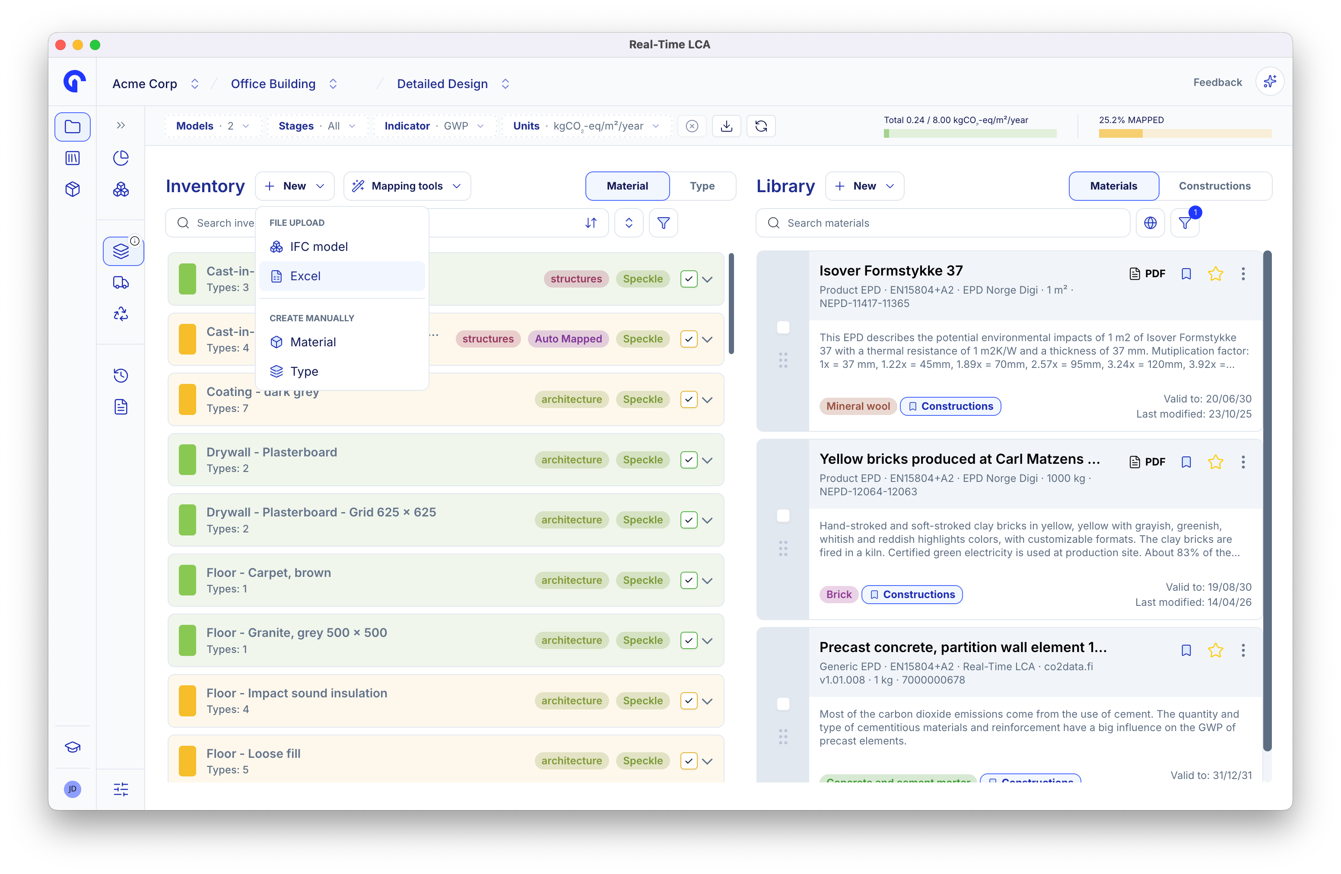This screenshot has width=1341, height=874.
Task: Click the Library New button
Action: coord(864,186)
